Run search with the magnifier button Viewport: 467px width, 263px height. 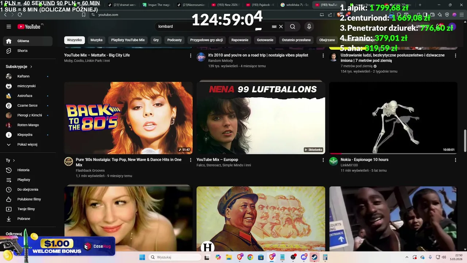[293, 26]
